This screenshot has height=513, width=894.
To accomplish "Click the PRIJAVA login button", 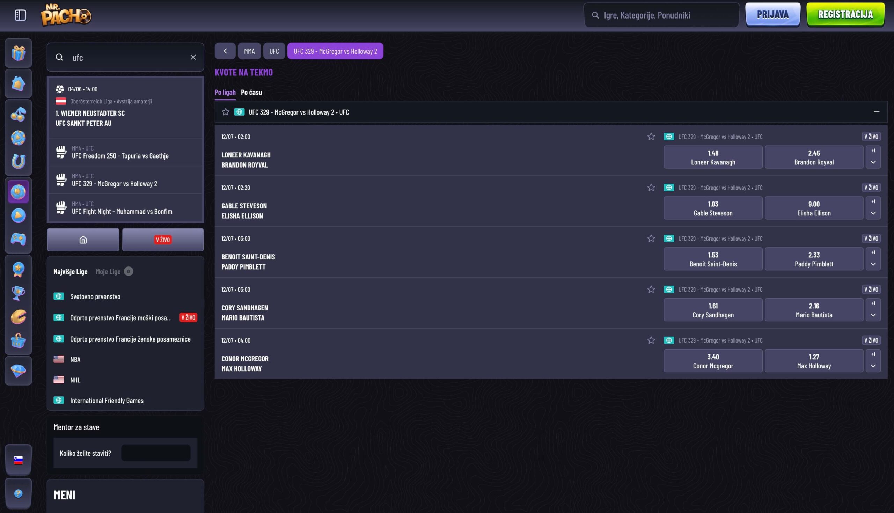I will pos(773,14).
